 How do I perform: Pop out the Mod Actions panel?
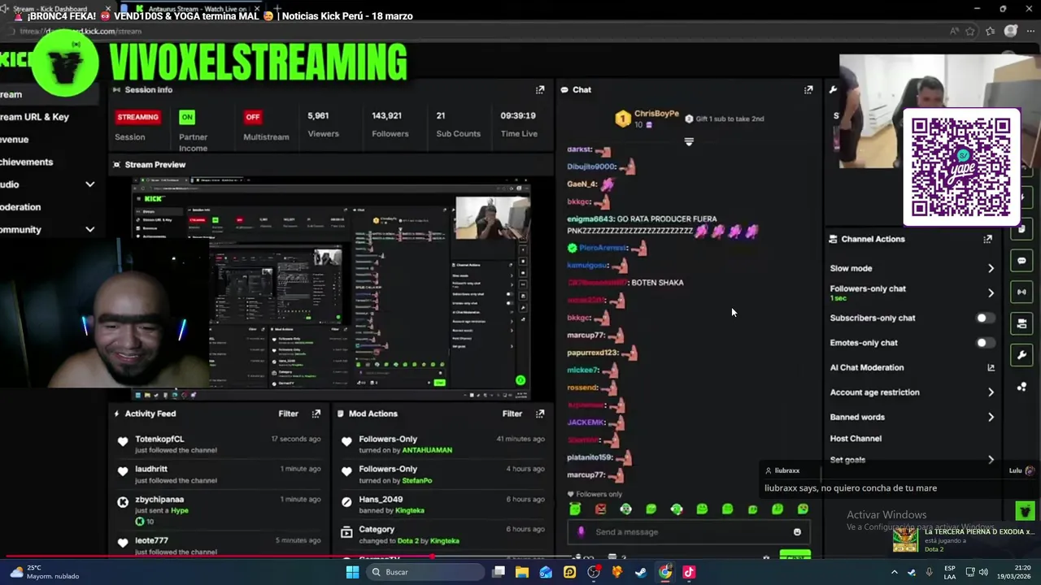[x=540, y=414]
